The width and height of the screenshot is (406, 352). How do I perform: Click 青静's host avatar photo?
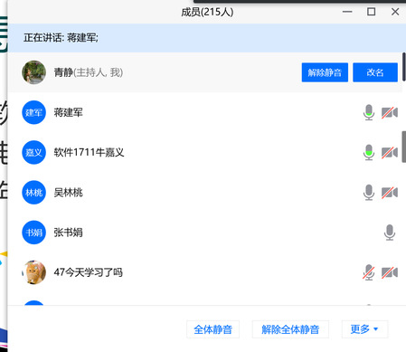(x=33, y=72)
